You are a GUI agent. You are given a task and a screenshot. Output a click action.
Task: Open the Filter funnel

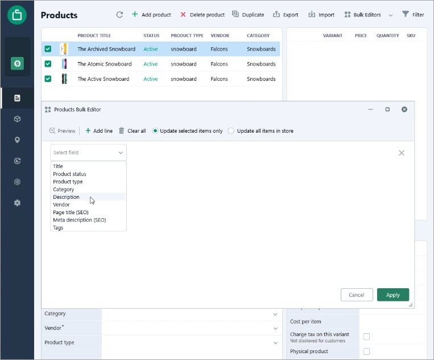click(413, 15)
